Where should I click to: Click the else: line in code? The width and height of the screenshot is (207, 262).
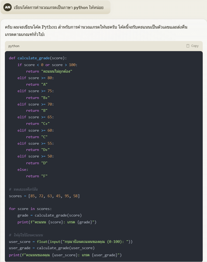click(23, 169)
